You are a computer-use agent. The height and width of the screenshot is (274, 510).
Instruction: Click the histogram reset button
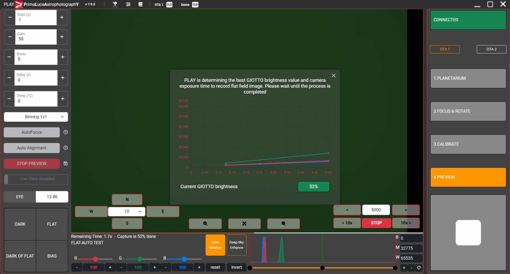215,267
